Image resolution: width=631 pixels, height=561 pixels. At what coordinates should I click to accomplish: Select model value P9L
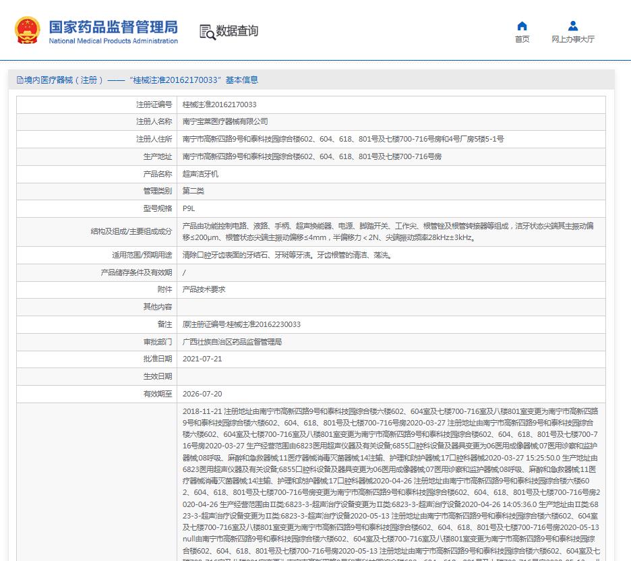189,208
